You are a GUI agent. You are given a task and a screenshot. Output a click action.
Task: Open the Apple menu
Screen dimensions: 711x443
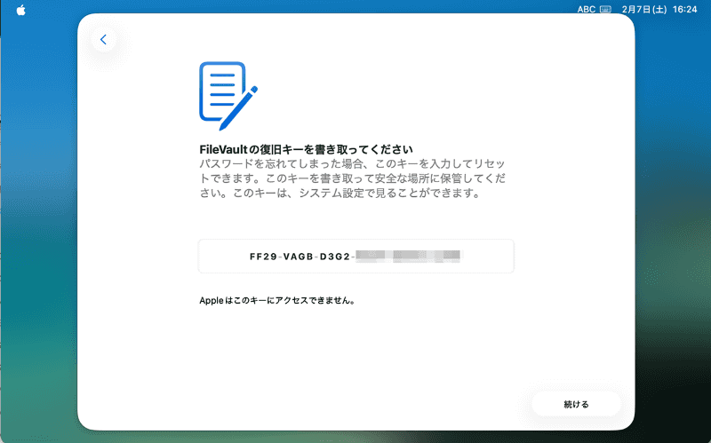click(20, 10)
